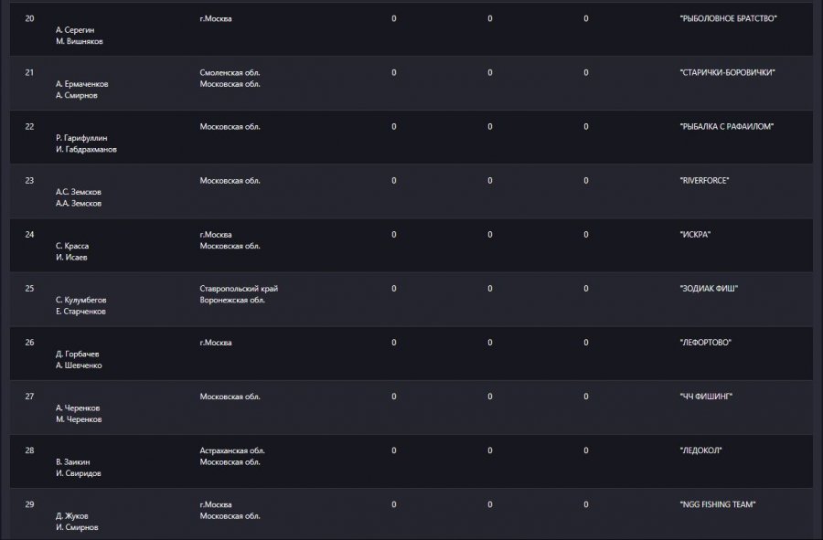Select team name "РЫБОЛОВНОЕ БРАТСТВО"
The height and width of the screenshot is (540, 823).
click(728, 18)
